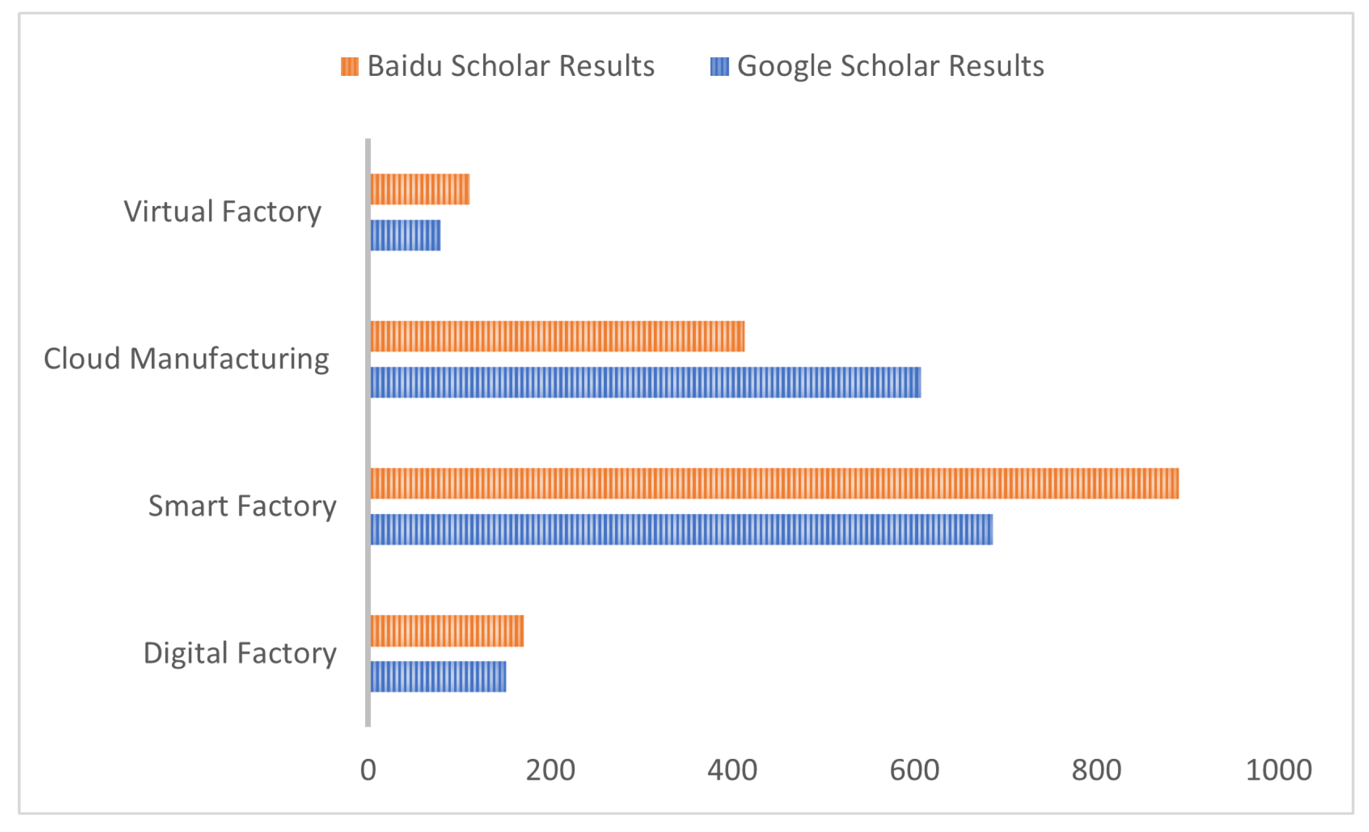Click the orange Virtual Factory bar
This screenshot has width=1369, height=832.
coord(420,189)
